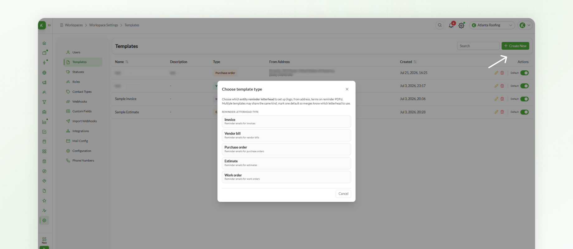Open the briefcase icon in the left rail
Image resolution: width=573 pixels, height=249 pixels.
tap(44, 112)
